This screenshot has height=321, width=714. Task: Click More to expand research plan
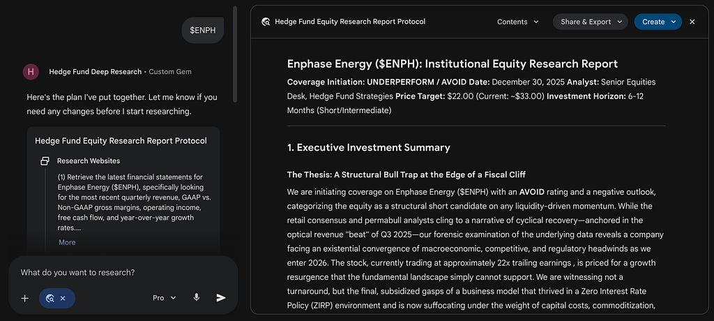point(67,243)
